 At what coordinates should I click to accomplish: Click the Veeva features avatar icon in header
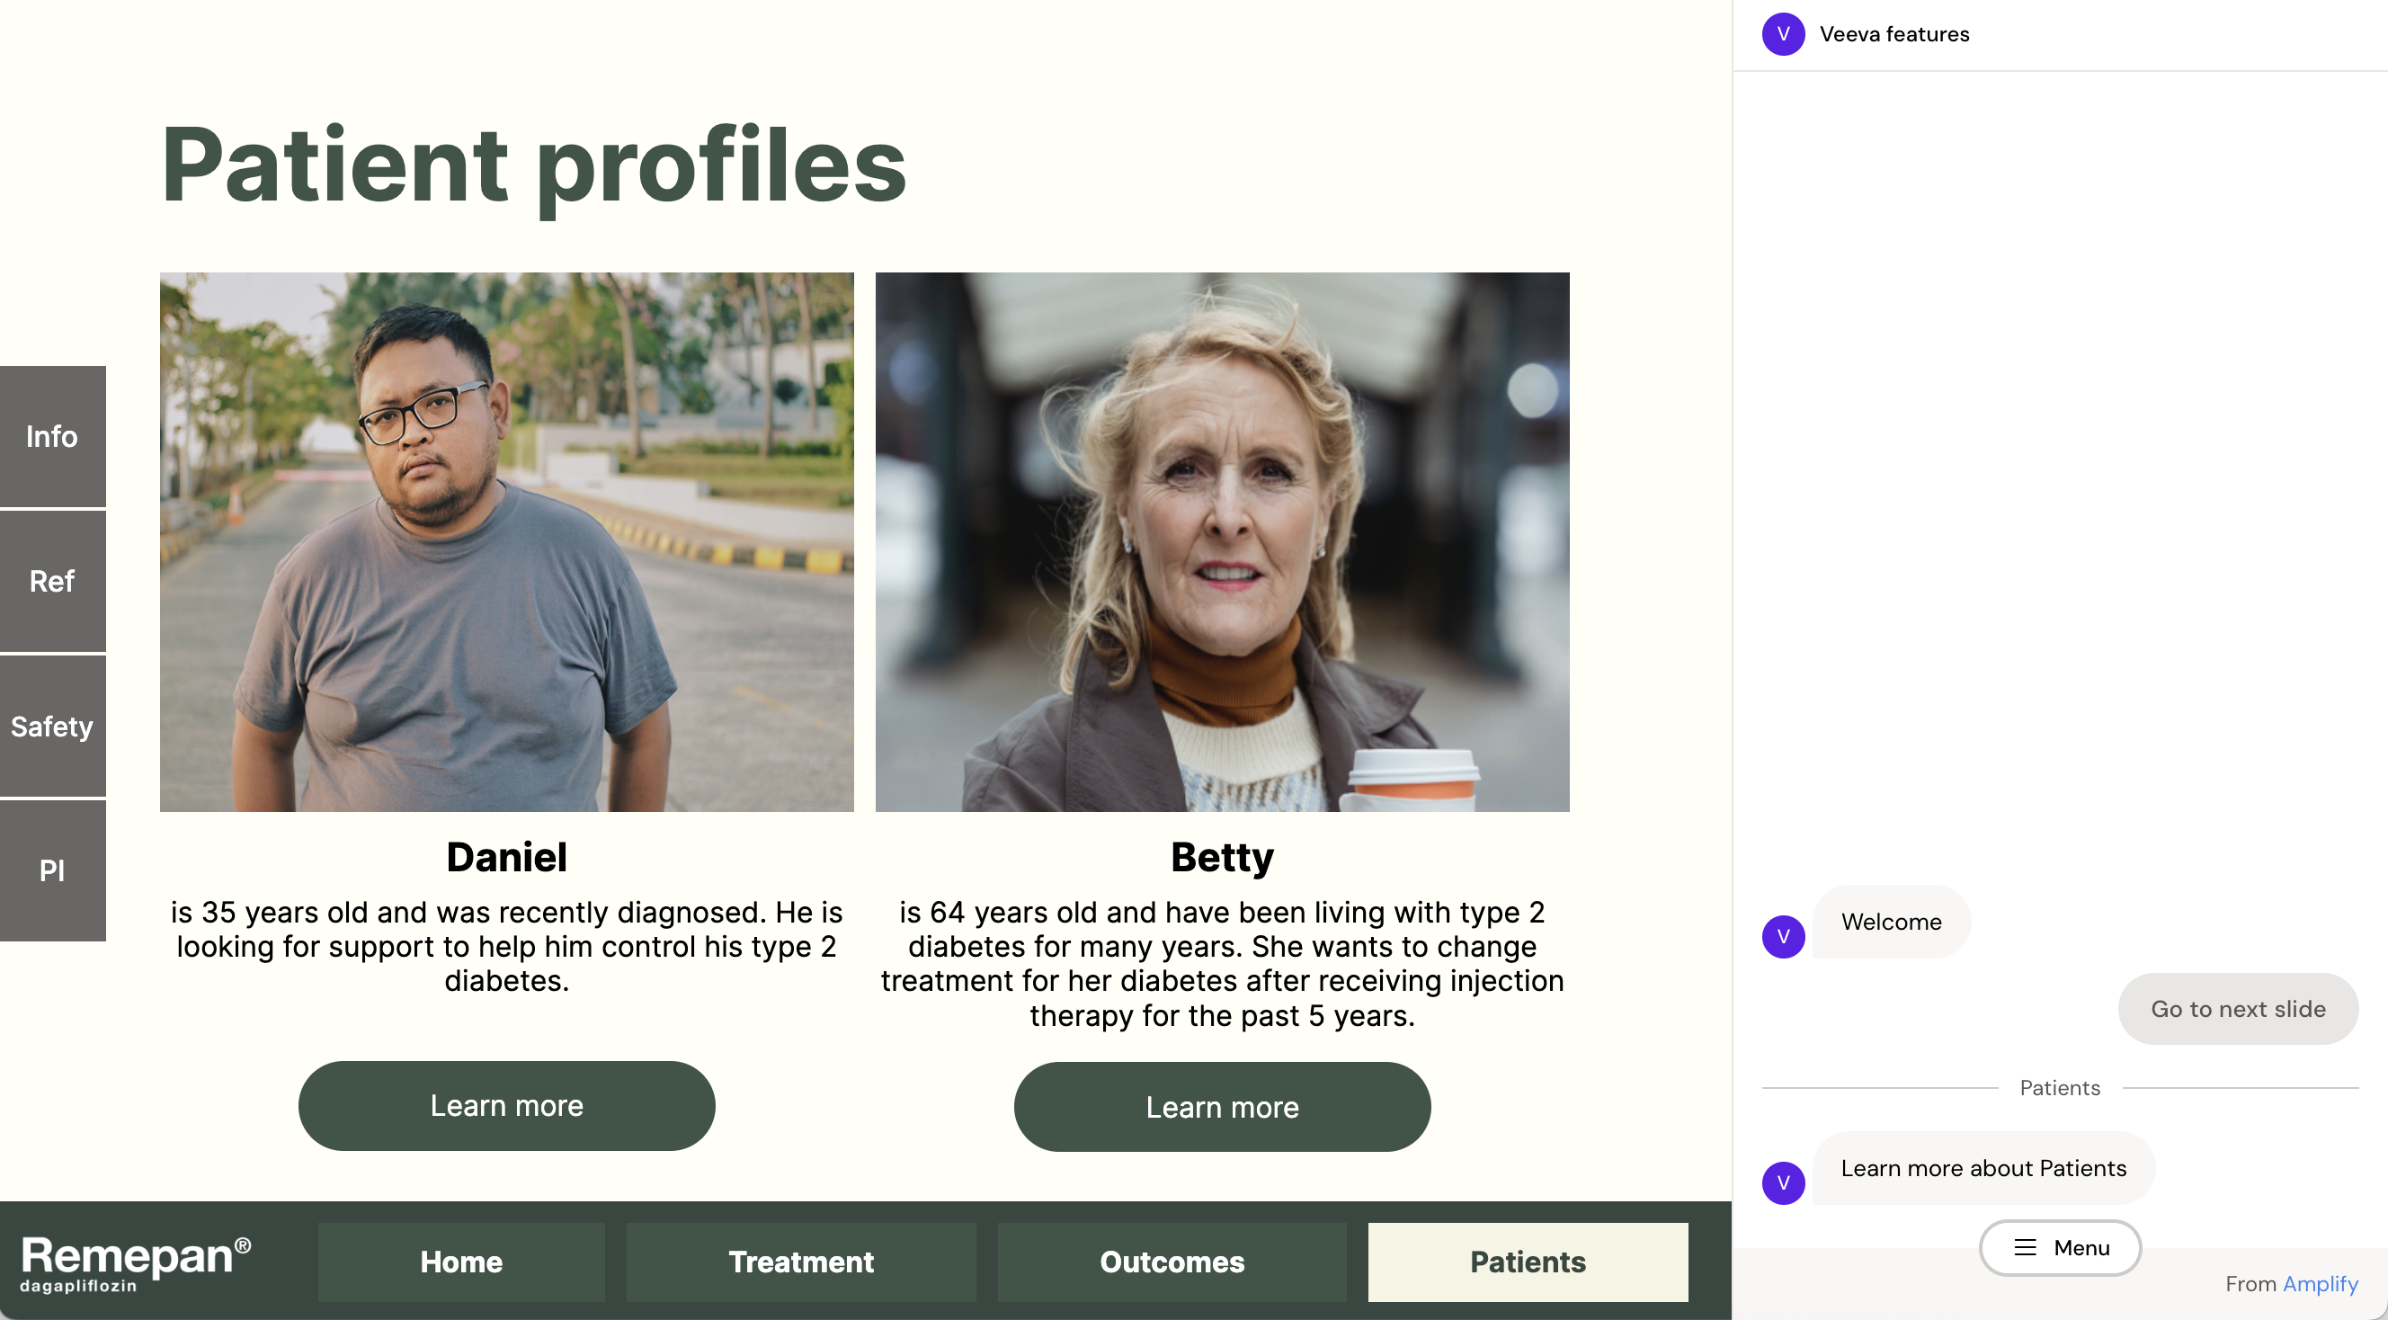coord(1783,34)
